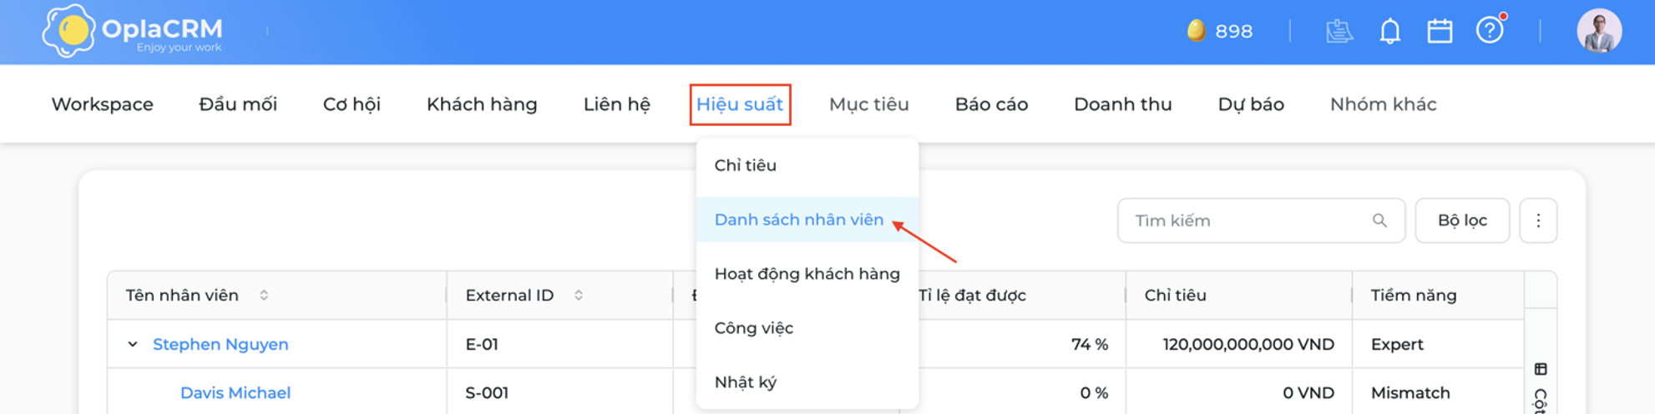Open the Đầu mối tab
1655x414 pixels.
click(238, 104)
